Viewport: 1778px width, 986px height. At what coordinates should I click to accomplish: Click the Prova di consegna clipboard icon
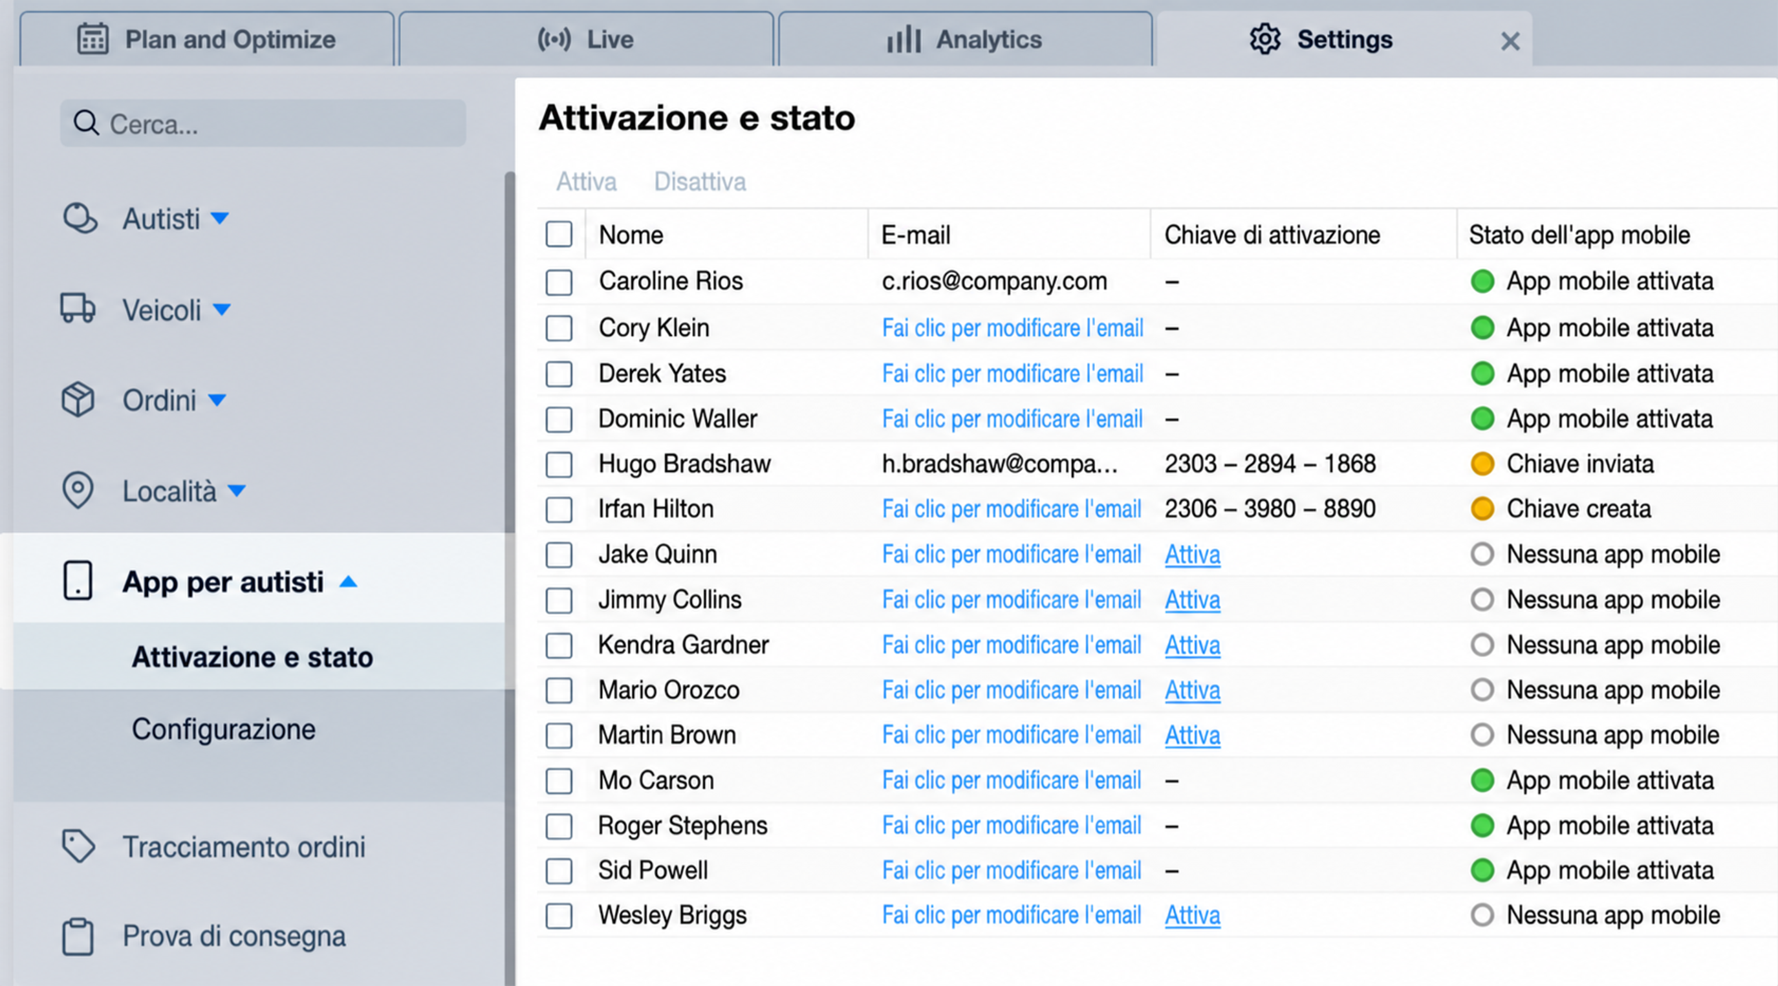pyautogui.click(x=78, y=936)
